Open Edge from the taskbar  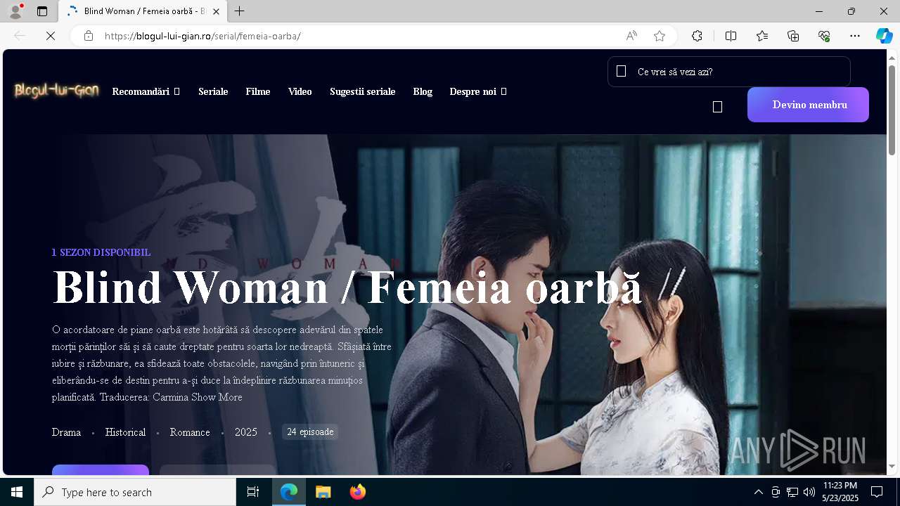289,492
